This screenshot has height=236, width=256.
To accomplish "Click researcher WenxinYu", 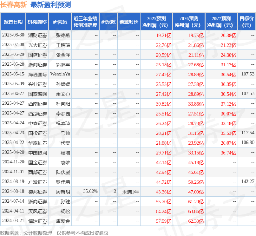I will pos(60,74).
